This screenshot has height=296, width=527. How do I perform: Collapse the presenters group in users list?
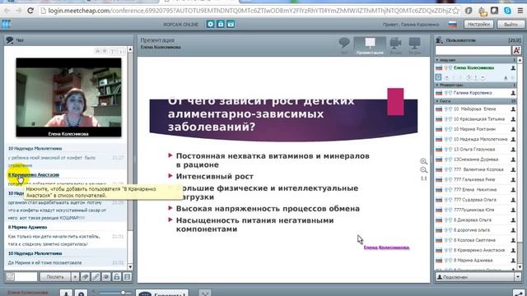pos(437,60)
